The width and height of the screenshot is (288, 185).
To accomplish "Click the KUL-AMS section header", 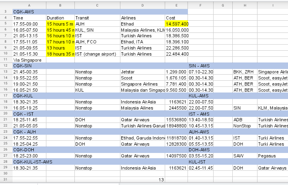I will 201,96.
